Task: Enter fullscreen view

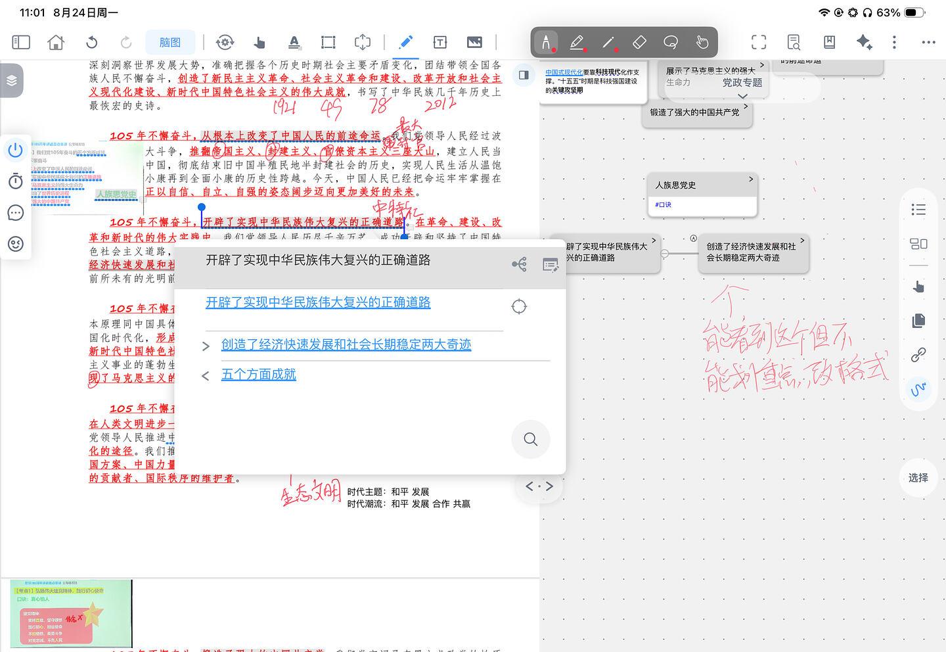Action: [x=759, y=43]
